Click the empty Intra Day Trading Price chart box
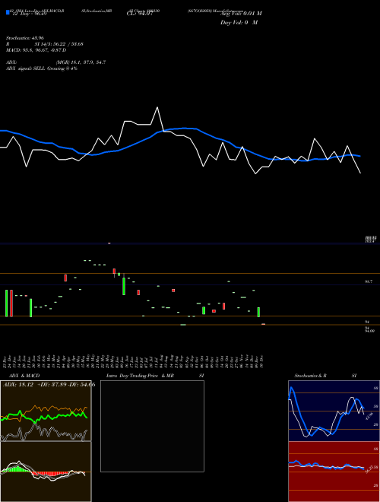This screenshot has width=380, height=502. click(x=152, y=426)
